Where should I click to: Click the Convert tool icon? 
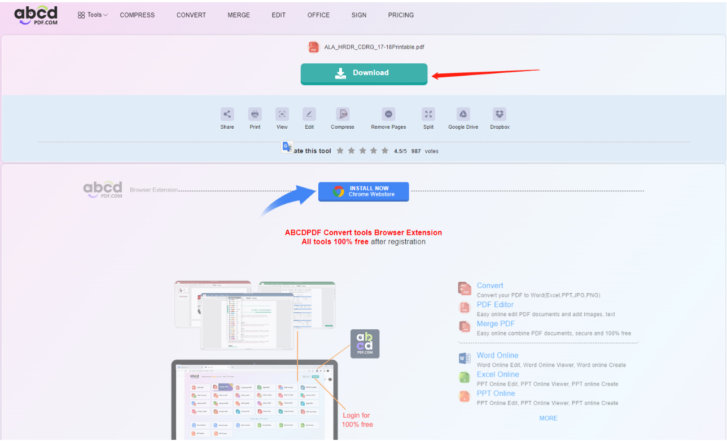coord(465,289)
